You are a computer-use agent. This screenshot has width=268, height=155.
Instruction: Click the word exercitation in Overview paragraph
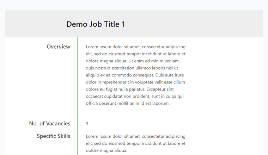click(x=123, y=68)
